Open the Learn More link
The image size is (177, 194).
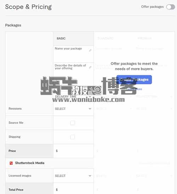(x=134, y=89)
